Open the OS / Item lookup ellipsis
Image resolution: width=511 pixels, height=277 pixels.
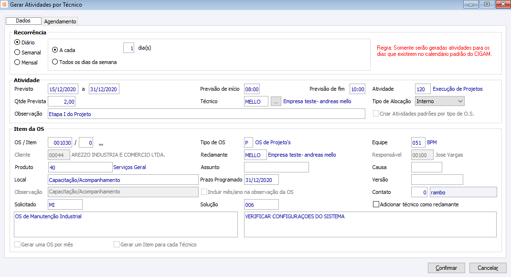[101, 142]
